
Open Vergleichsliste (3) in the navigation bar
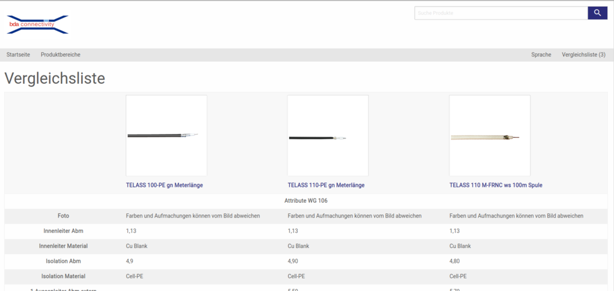(x=583, y=55)
